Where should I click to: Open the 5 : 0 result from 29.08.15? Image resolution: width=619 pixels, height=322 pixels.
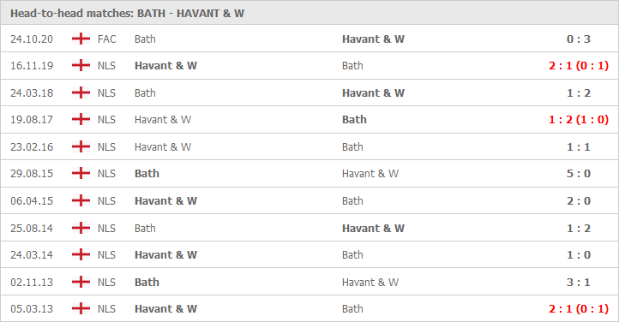(x=579, y=173)
